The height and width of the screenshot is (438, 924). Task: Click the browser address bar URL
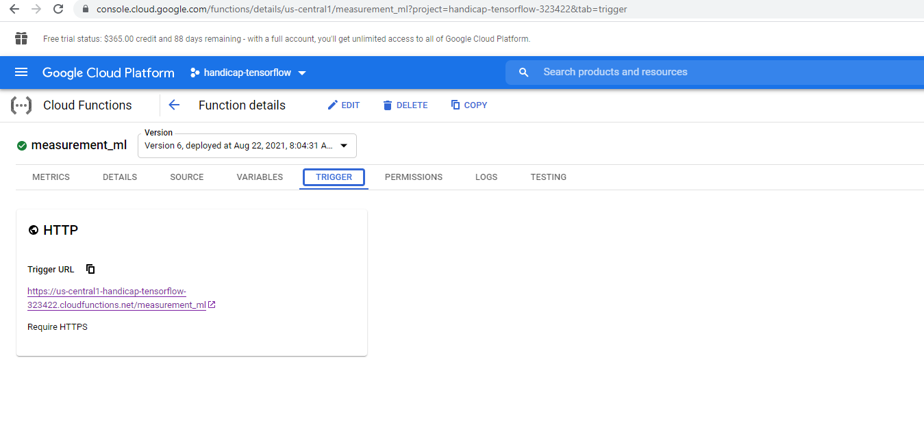pos(362,10)
